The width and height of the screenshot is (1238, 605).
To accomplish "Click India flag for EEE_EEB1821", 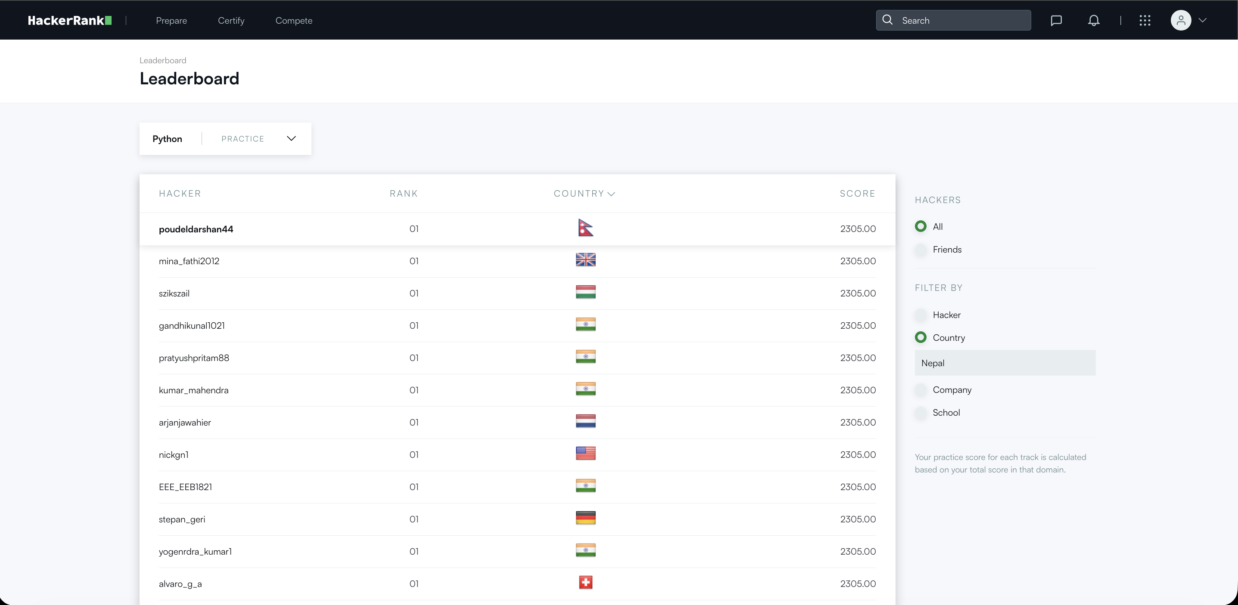I will point(585,485).
